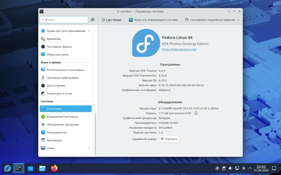The width and height of the screenshot is (281, 175).
Task: Click the Региональные и языковые icon
Action: [43, 70]
